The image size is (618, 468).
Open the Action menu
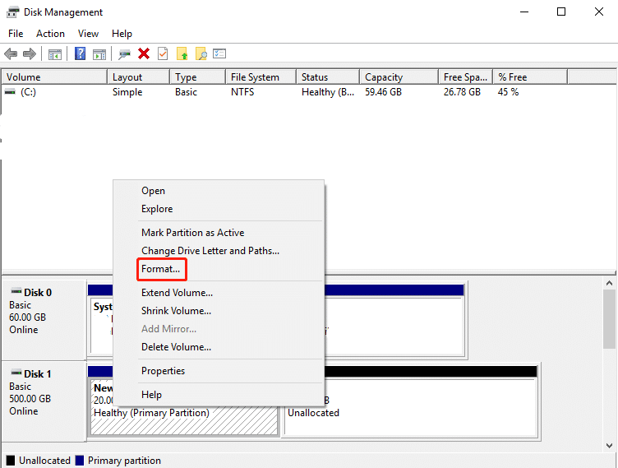tap(50, 34)
